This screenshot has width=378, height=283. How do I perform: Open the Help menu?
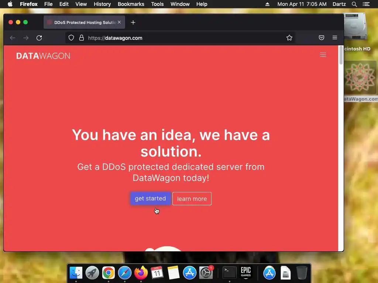(202, 4)
